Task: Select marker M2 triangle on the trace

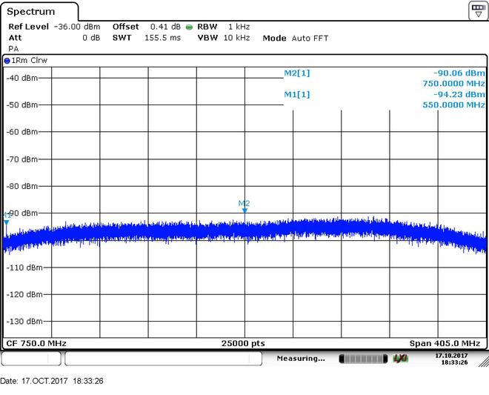Action: pyautogui.click(x=245, y=211)
